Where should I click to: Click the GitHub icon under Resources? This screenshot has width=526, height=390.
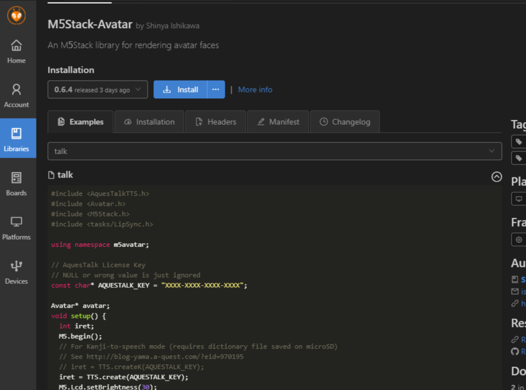(514, 352)
